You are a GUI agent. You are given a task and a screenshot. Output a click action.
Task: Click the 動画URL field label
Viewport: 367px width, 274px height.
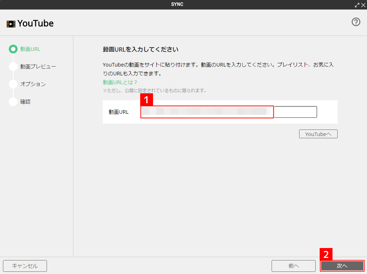[x=119, y=112]
